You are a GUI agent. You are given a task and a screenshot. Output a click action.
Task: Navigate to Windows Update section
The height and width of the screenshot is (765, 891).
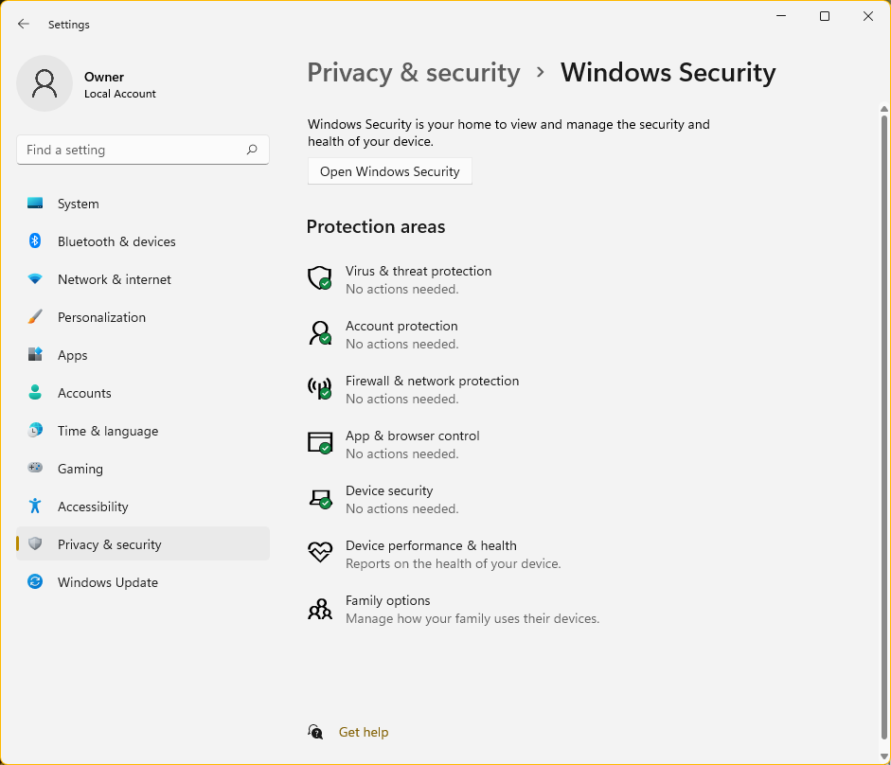[107, 582]
